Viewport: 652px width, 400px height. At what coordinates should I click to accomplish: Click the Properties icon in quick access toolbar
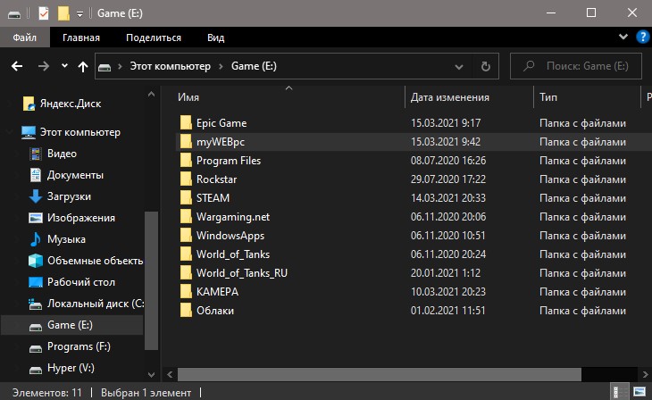[43, 13]
